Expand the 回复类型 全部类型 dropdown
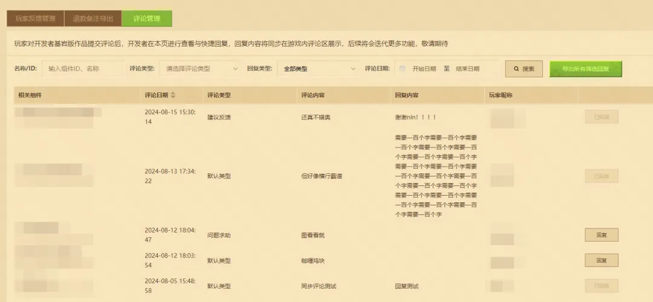The width and height of the screenshot is (653, 302). (x=319, y=69)
